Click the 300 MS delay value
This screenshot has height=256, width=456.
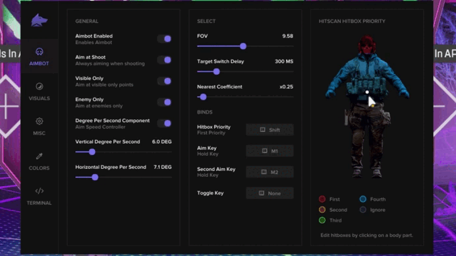point(284,61)
